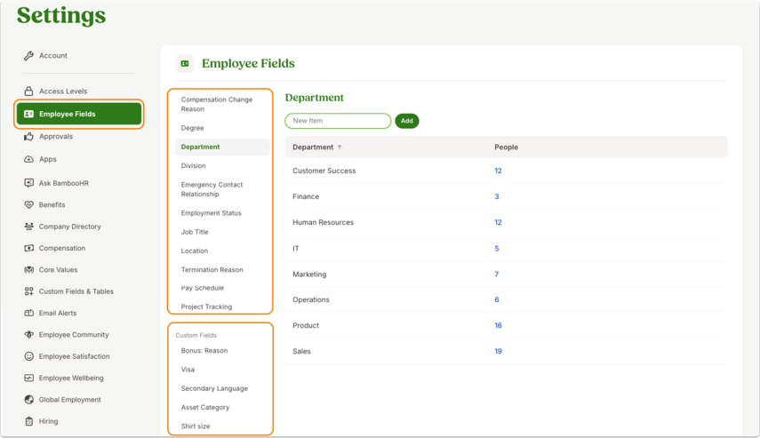Click the Employee Satisfaction smiley icon

coord(29,356)
